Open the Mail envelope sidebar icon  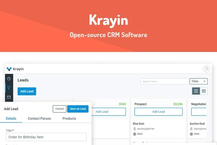(x=9, y=97)
